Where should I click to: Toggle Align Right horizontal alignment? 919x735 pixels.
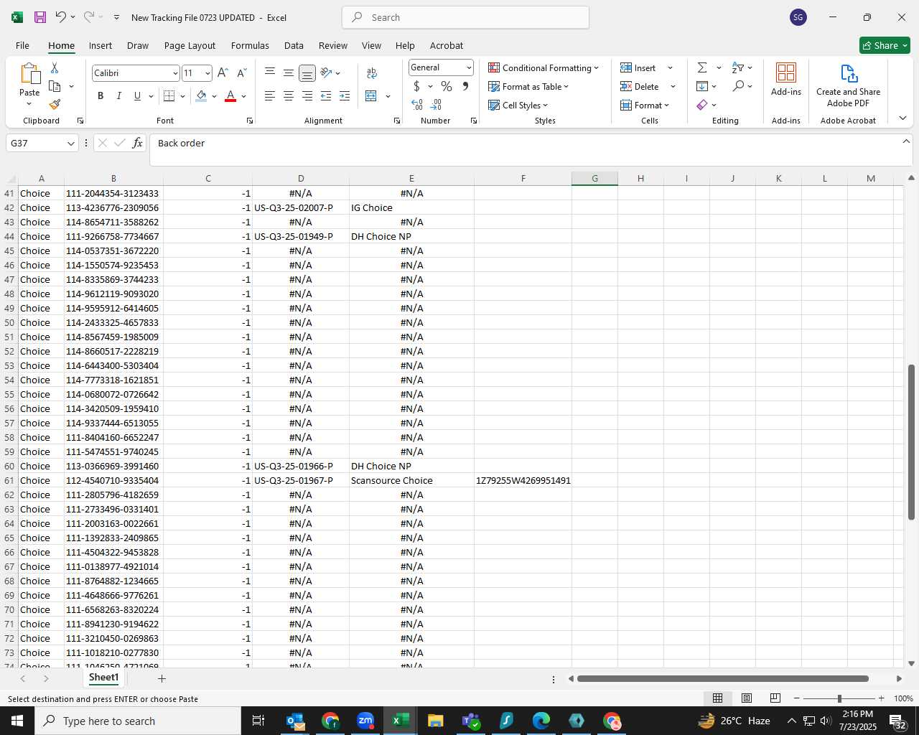[x=307, y=96]
